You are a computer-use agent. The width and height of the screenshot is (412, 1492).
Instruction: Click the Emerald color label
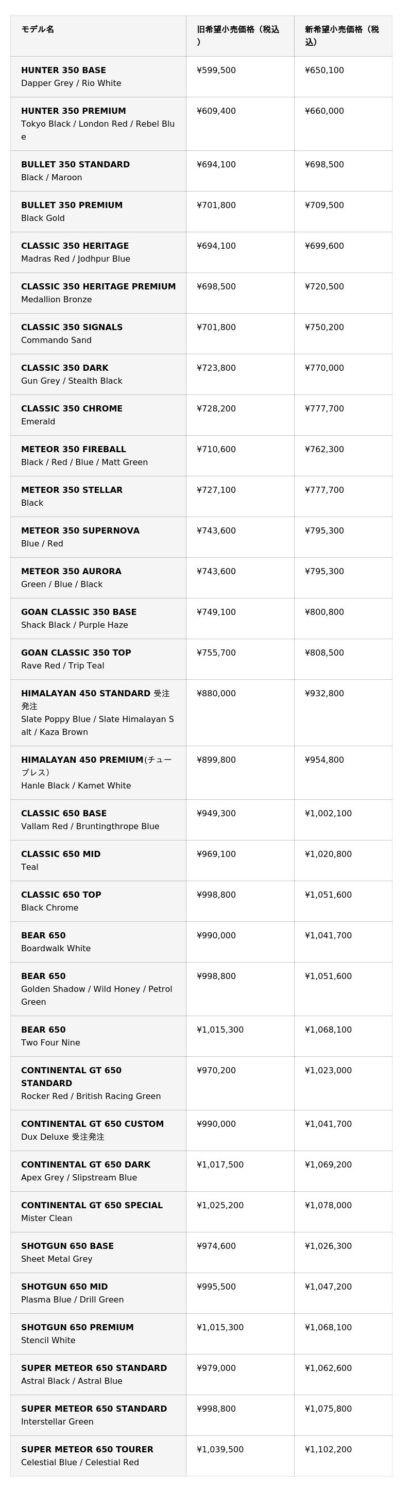coord(38,422)
